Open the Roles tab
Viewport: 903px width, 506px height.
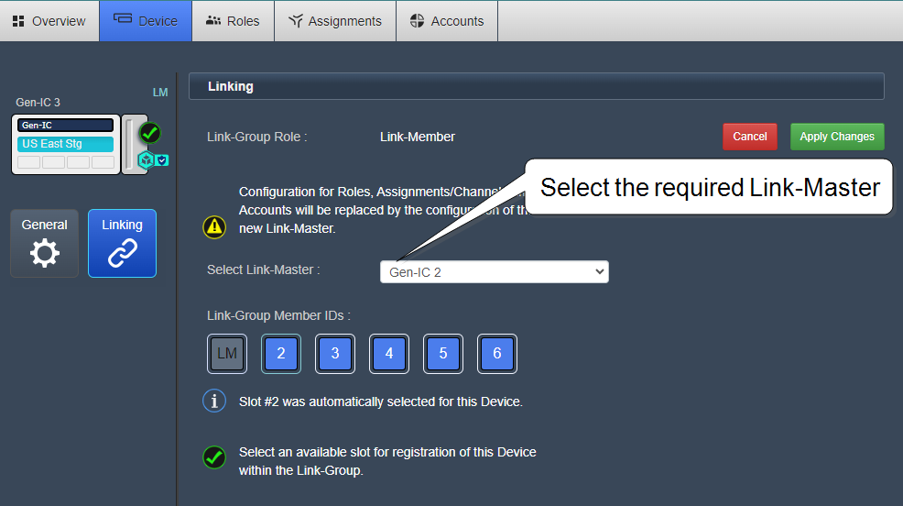pos(233,21)
